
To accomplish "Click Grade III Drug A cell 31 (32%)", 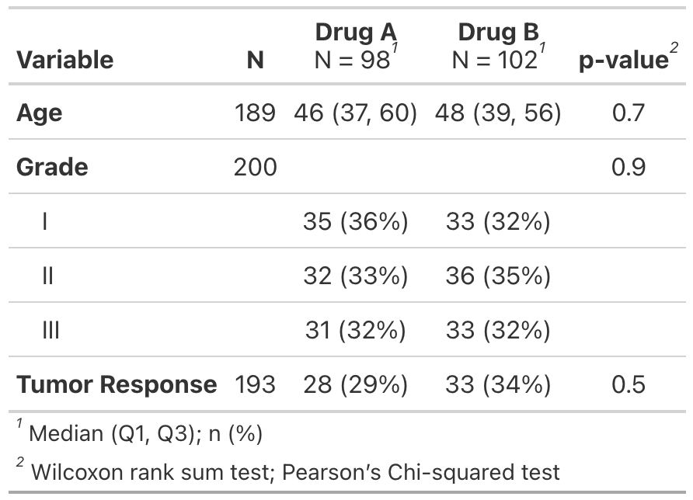I will [x=355, y=330].
